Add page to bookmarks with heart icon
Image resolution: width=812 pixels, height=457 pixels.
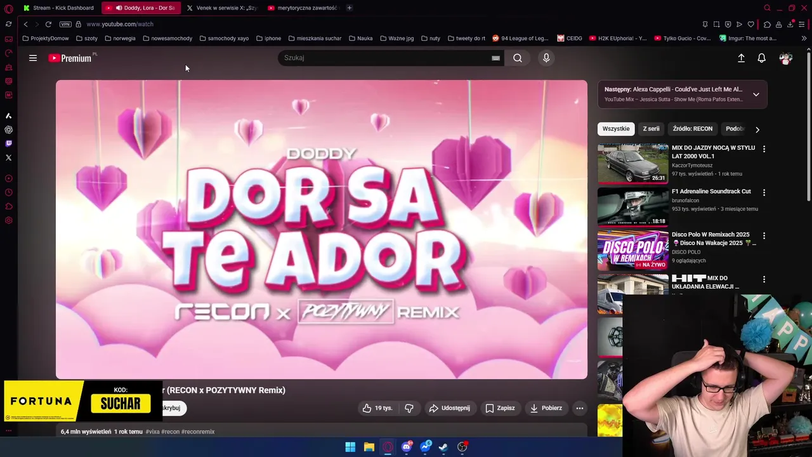tap(750, 24)
